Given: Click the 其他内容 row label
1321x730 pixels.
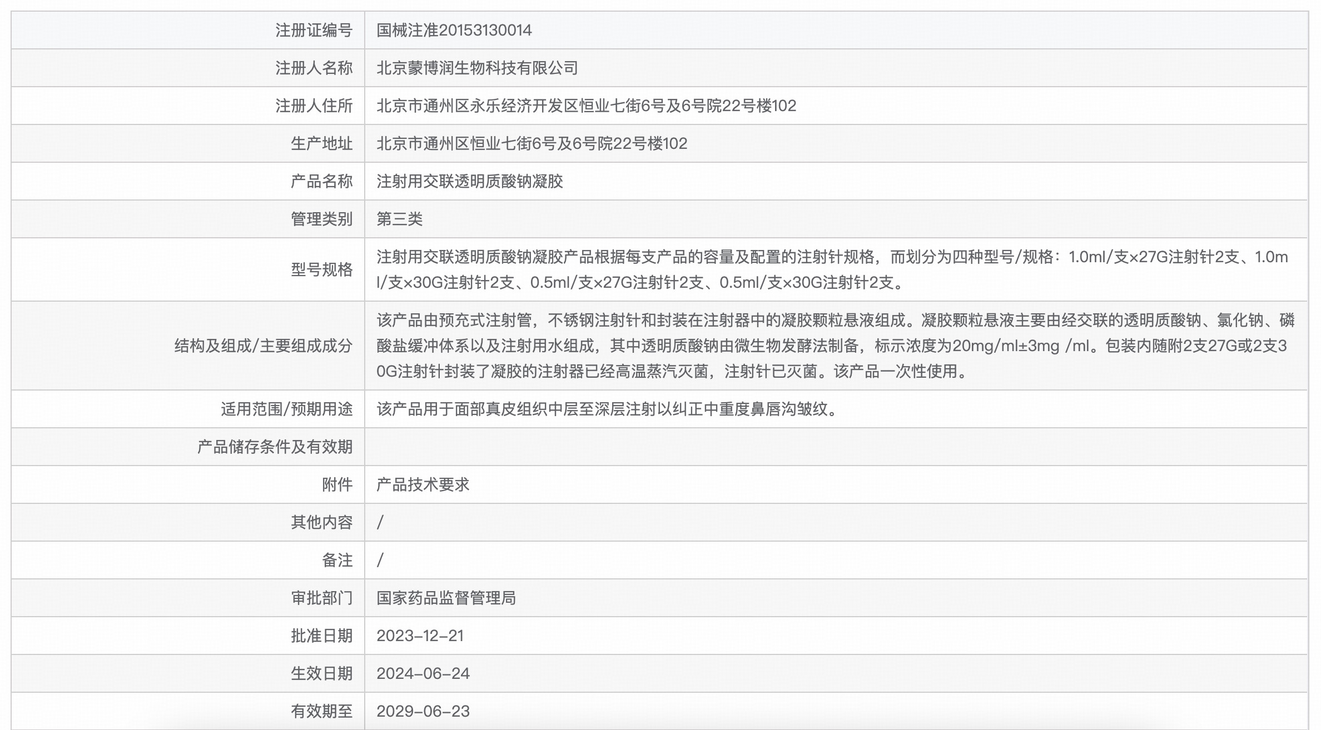Looking at the screenshot, I should coord(321,522).
